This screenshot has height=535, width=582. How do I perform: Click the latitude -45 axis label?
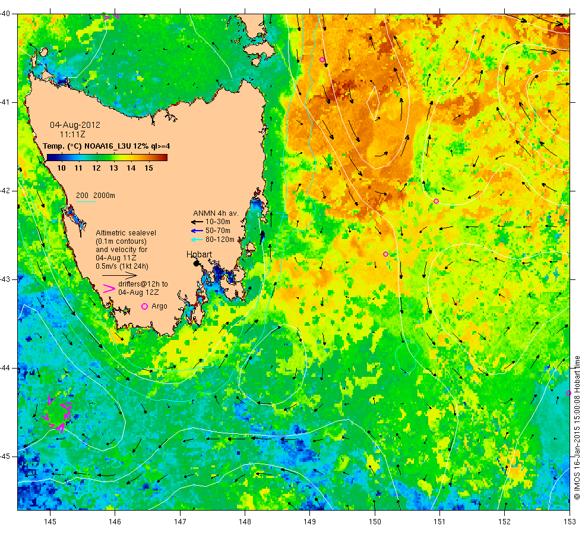[5, 457]
